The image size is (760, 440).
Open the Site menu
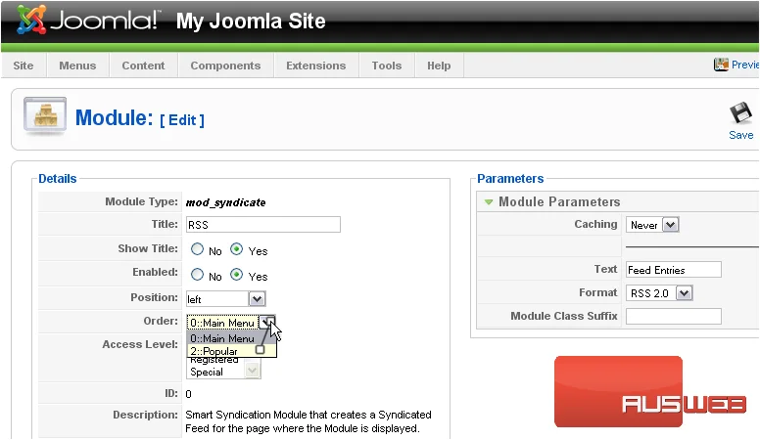(x=24, y=66)
